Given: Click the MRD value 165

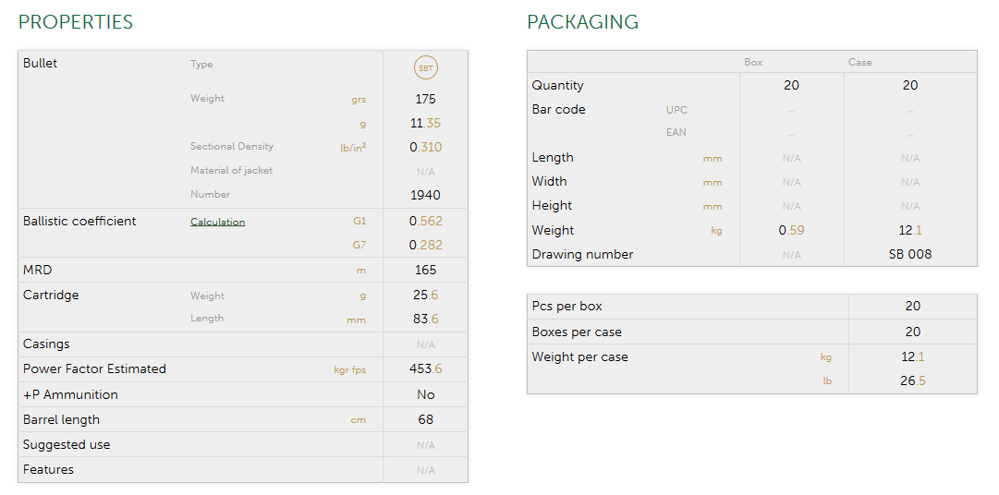Looking at the screenshot, I should (425, 271).
